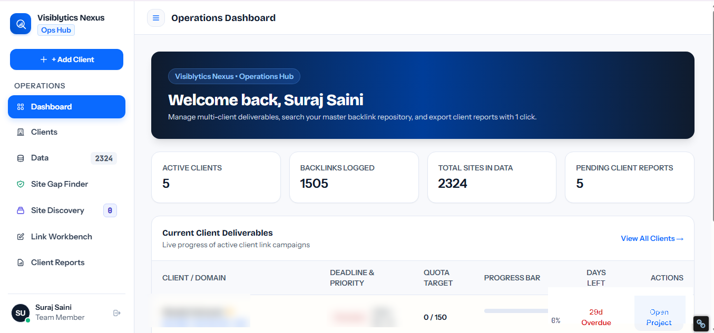This screenshot has width=714, height=333.
Task: Click the logout icon beside Suraj Saini
Action: (117, 313)
